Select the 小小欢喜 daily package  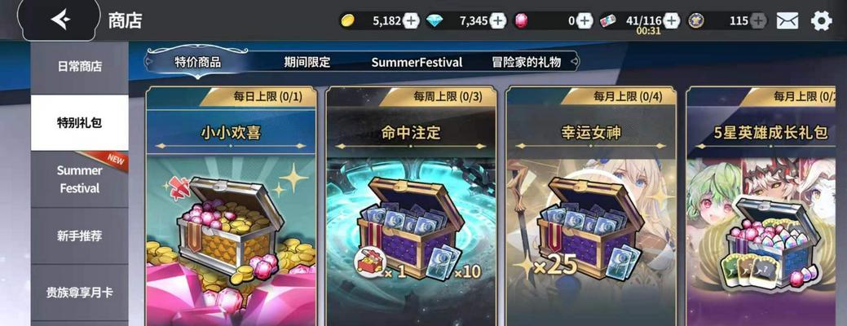pos(232,206)
